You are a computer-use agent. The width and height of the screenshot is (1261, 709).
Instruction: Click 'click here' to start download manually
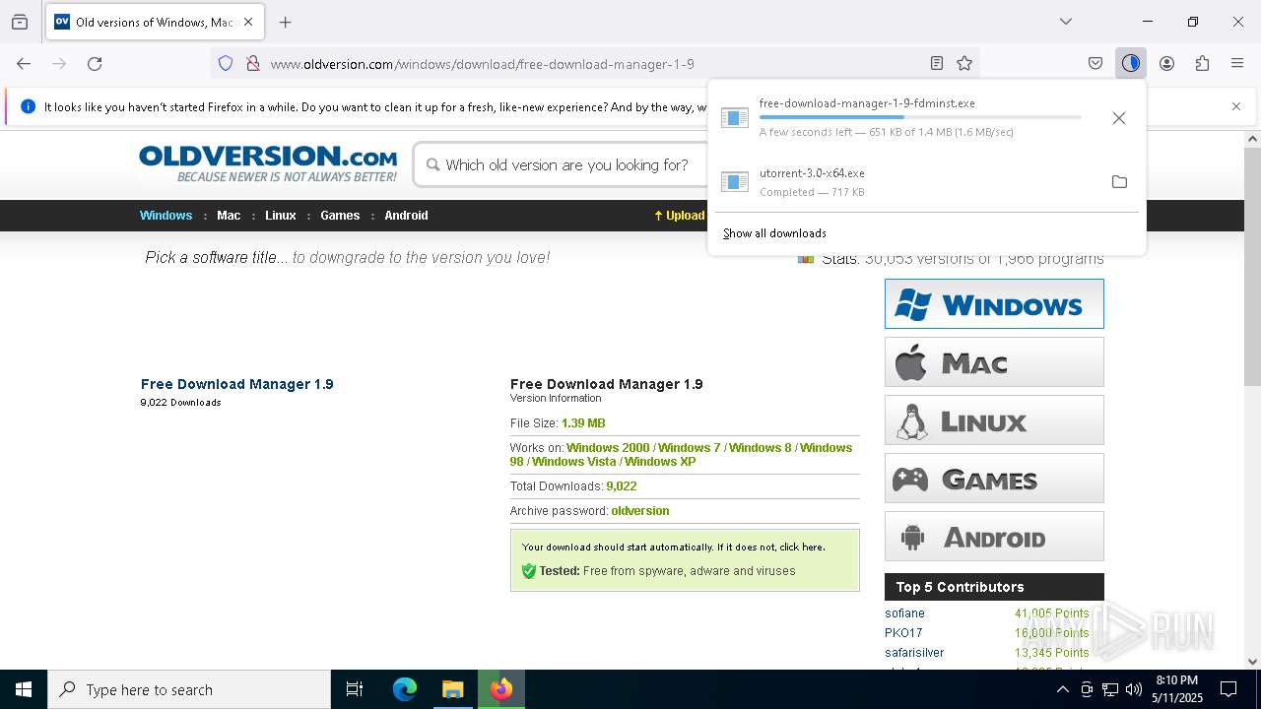(x=801, y=547)
